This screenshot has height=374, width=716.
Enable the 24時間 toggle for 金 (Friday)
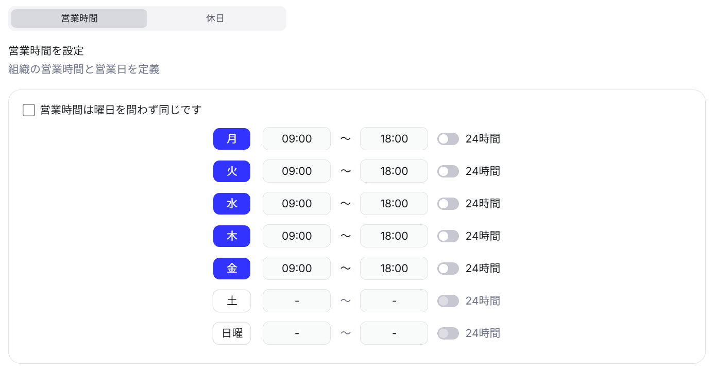(x=448, y=268)
